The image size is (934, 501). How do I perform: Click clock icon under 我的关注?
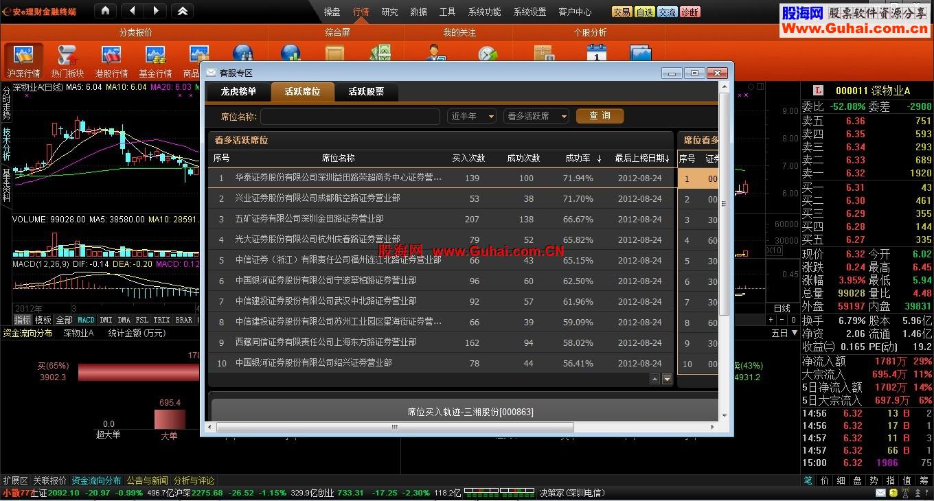coord(488,53)
